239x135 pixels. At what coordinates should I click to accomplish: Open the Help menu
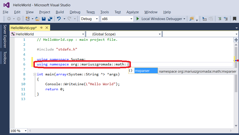[167, 12]
